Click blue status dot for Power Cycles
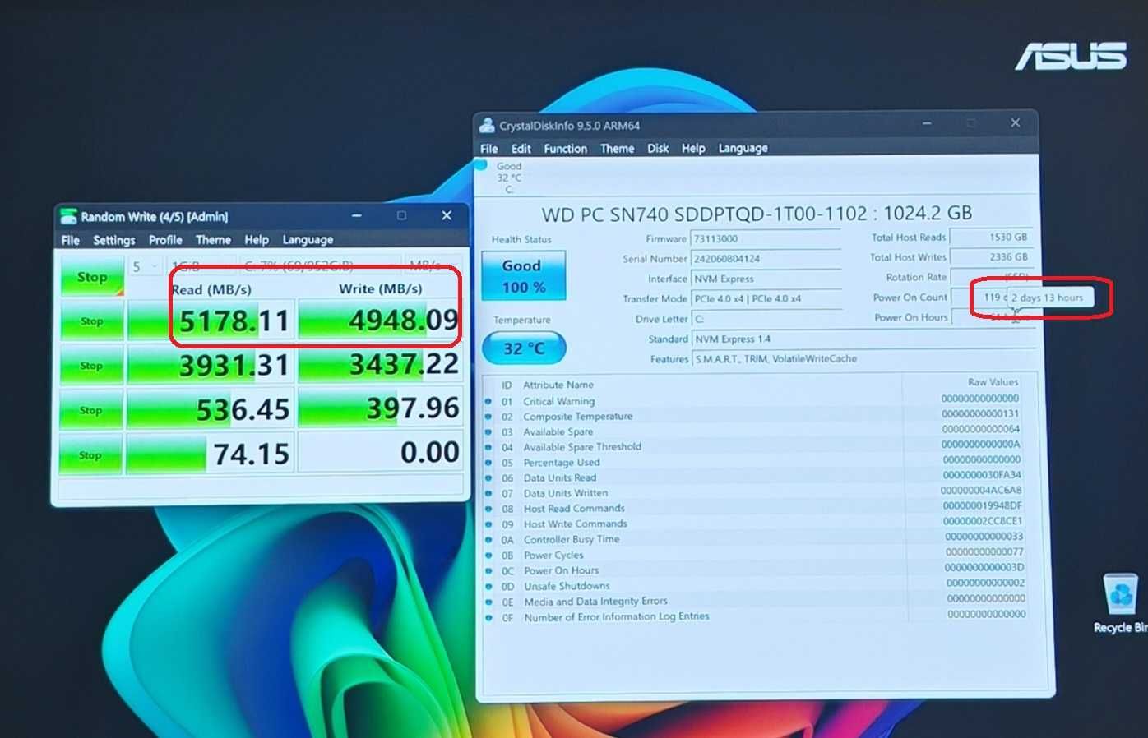The width and height of the screenshot is (1148, 738). (488, 556)
